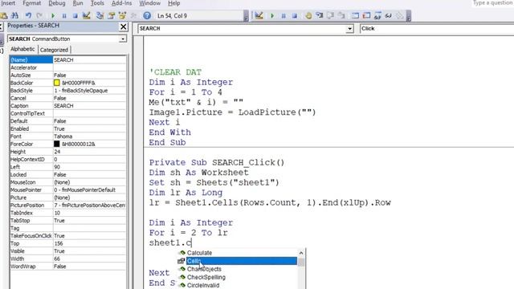Viewport: 514px width, 289px height.
Task: Click the Debug toolbar Reset stop icon
Action: (295, 15)
